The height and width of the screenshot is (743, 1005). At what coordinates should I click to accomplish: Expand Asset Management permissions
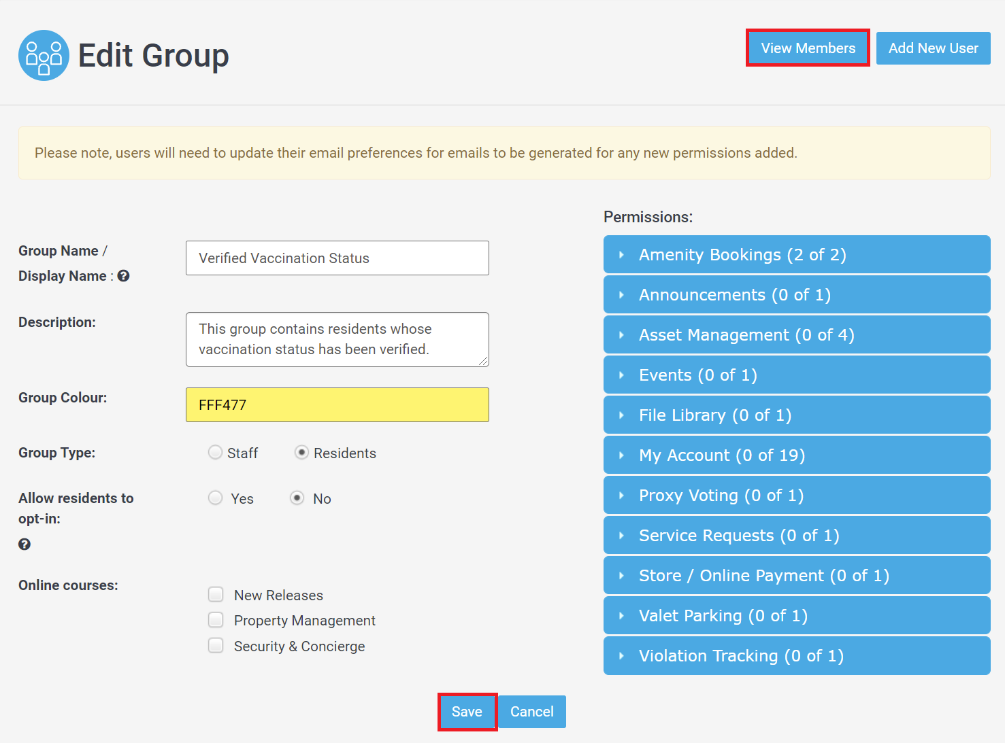pyautogui.click(x=797, y=334)
